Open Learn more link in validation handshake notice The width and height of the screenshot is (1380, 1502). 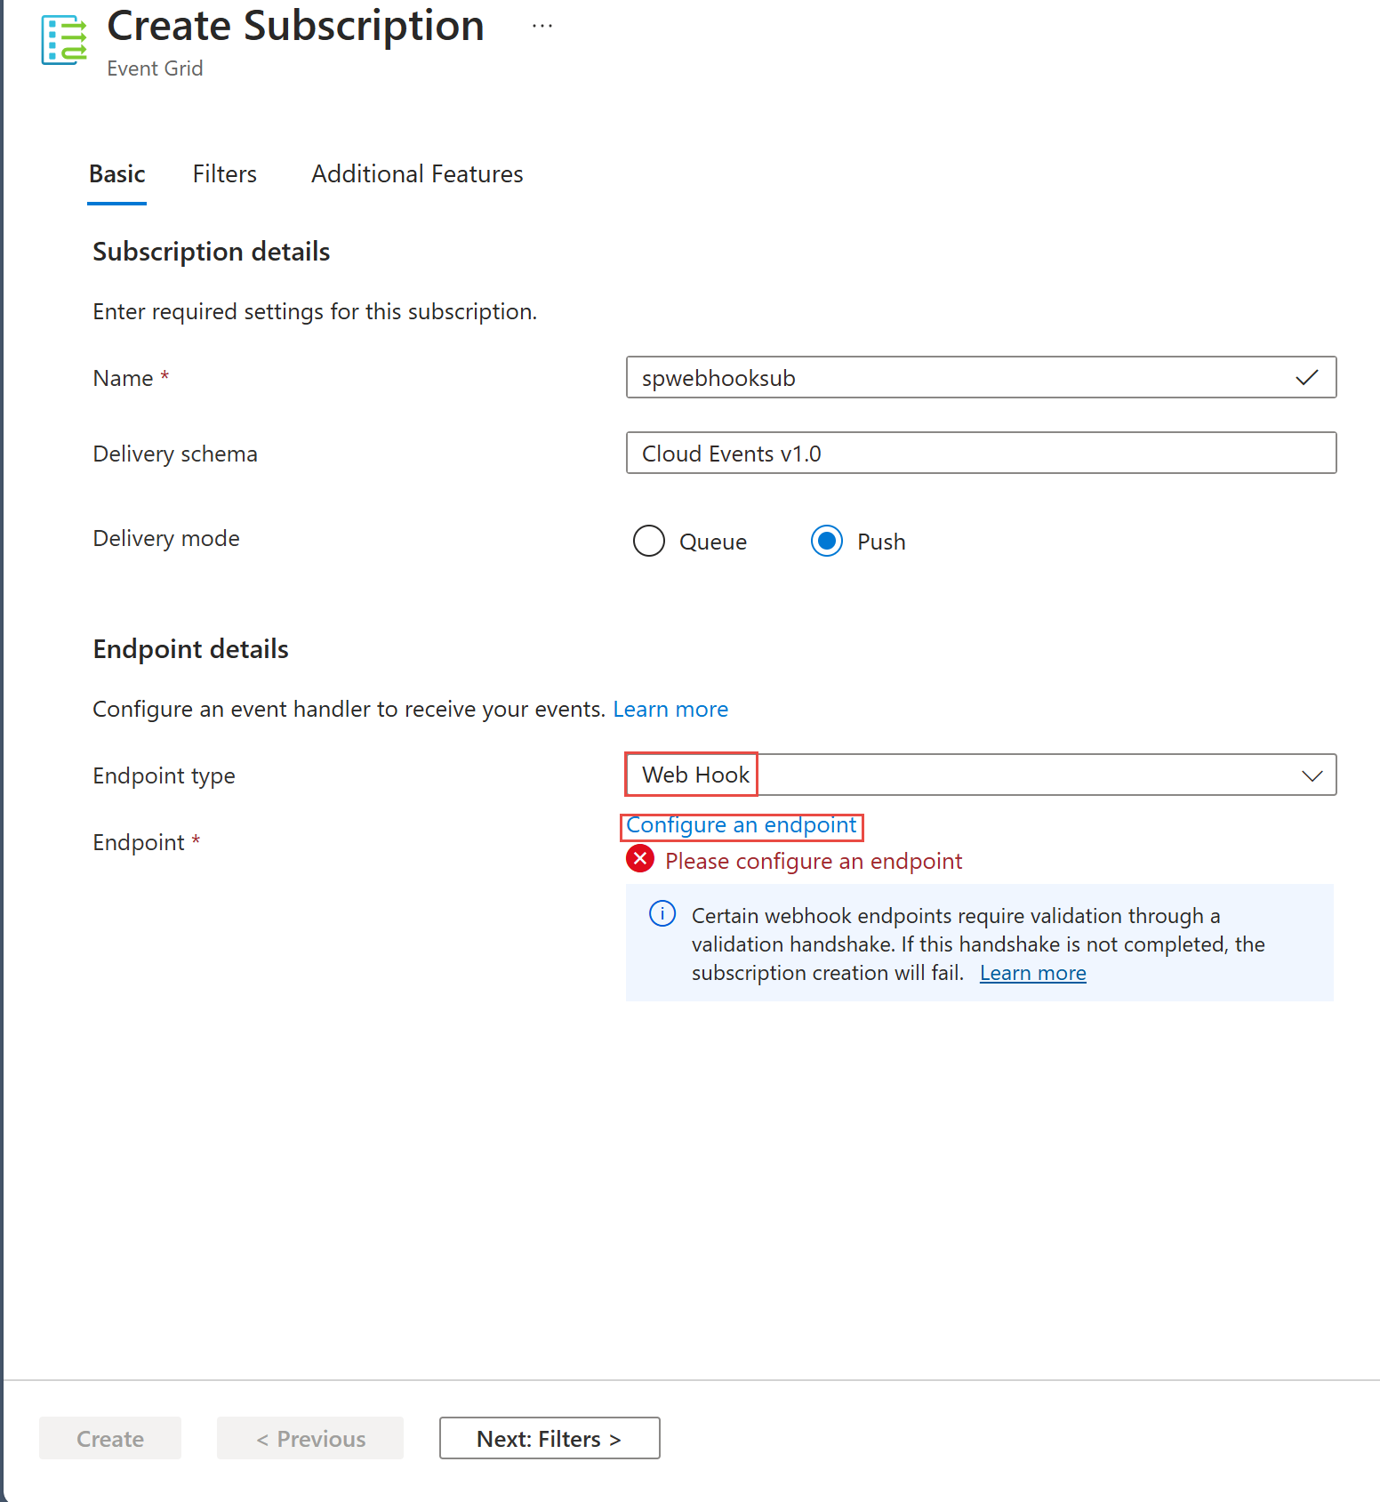pos(1032,973)
